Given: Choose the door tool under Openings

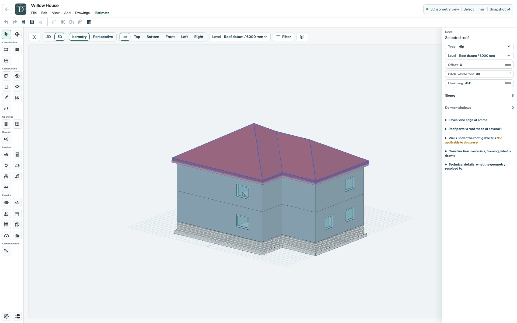Looking at the screenshot, I should (6, 124).
